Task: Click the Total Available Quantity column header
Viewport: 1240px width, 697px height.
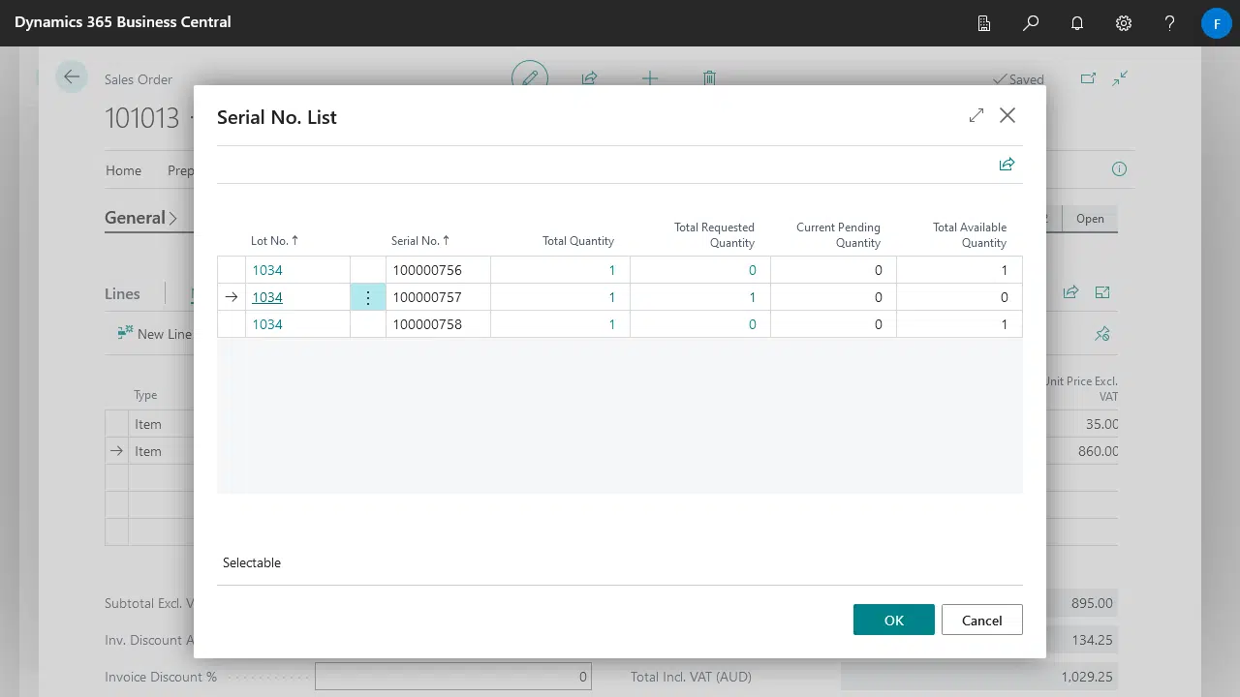Action: 969,235
